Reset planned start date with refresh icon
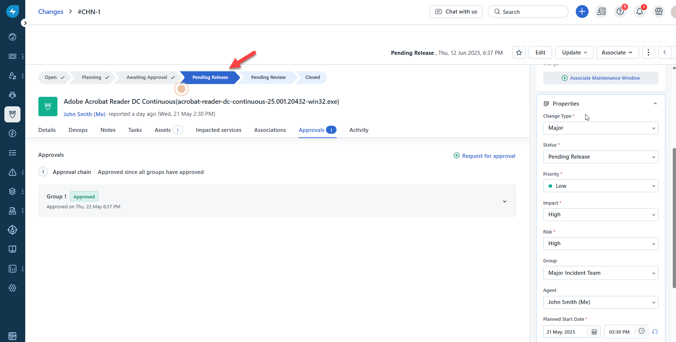This screenshot has width=676, height=342. point(655,332)
